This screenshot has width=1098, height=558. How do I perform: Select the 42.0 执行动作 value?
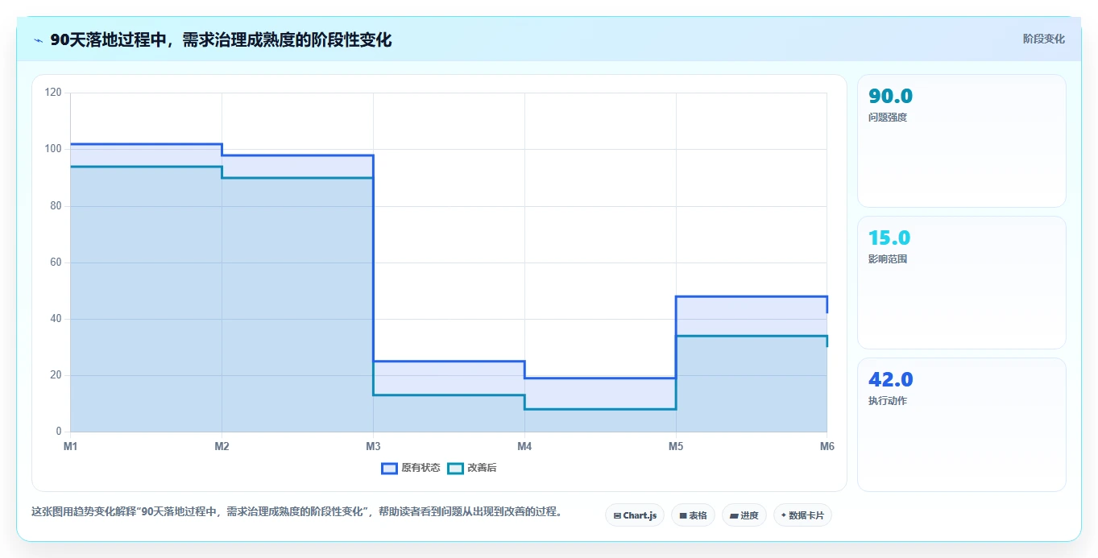tap(890, 380)
